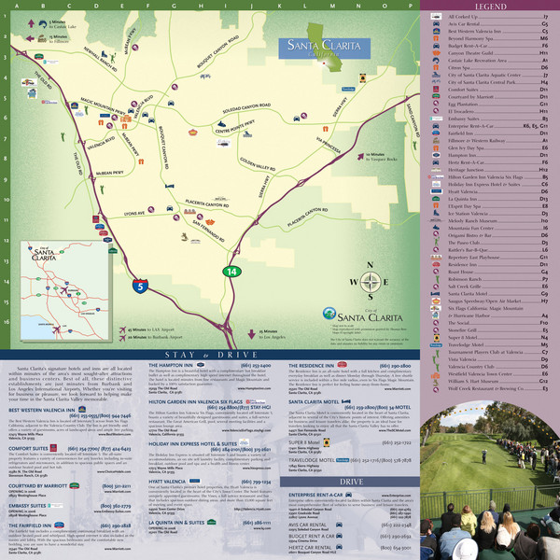The width and height of the screenshot is (560, 560).
Task: Click the arrow pointing to Vasquez Rocks
Action: [x=360, y=157]
